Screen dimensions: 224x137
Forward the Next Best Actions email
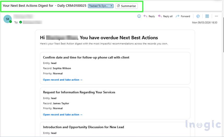pyautogui.click(x=183, y=16)
